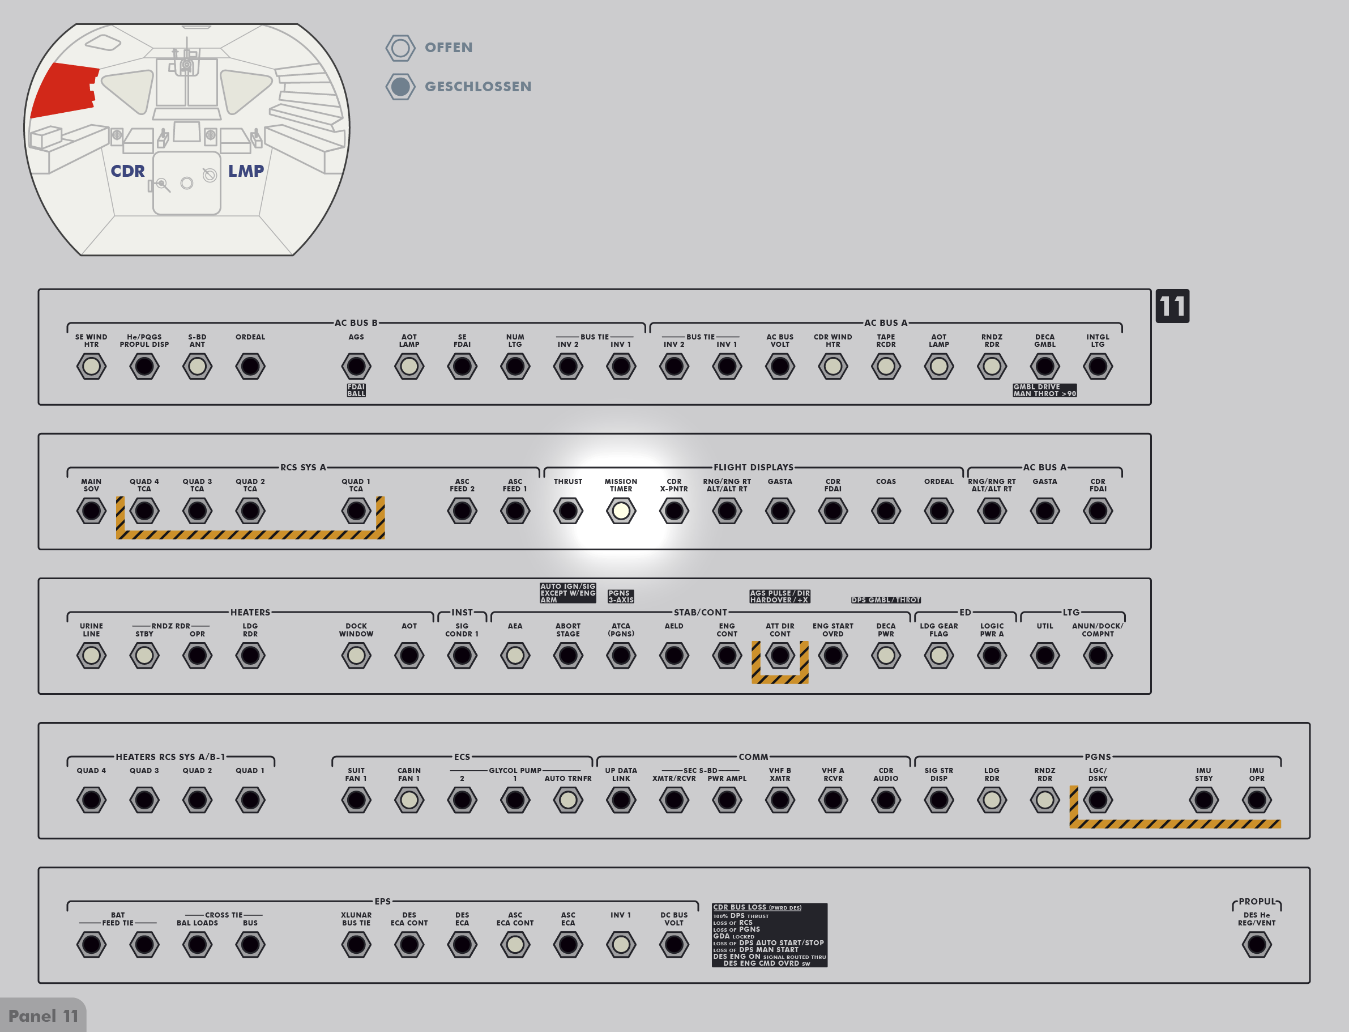The height and width of the screenshot is (1032, 1349).
Task: Click the URINE LINE heater breaker
Action: click(x=91, y=656)
